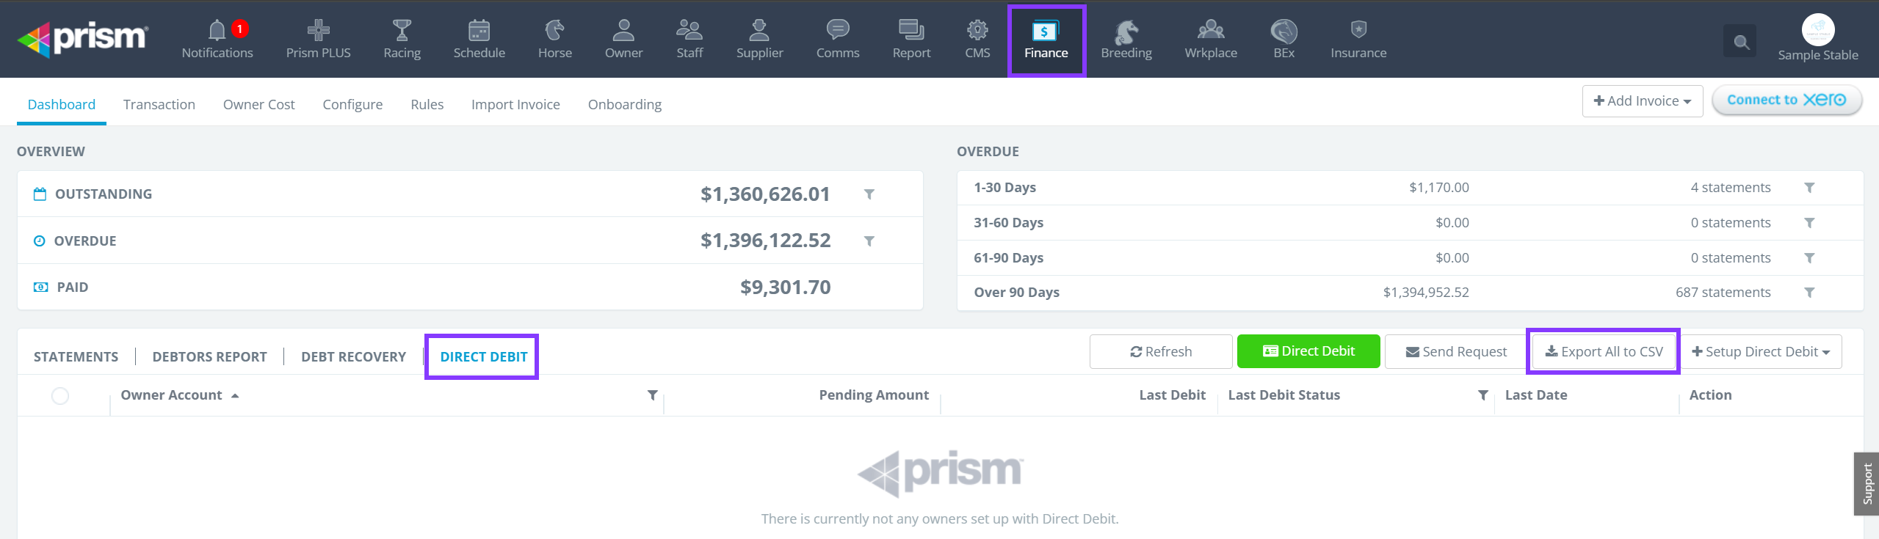Switch to the Transaction tab
This screenshot has width=1879, height=539.
click(159, 104)
